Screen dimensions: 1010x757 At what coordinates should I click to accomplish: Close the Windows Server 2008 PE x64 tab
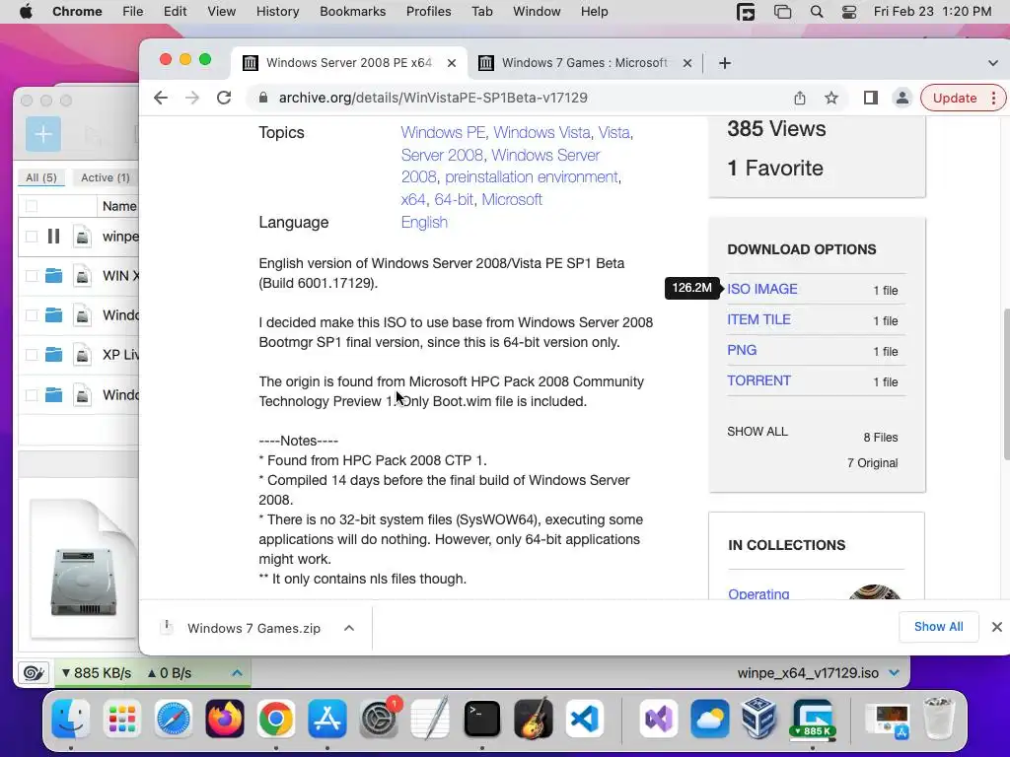pyautogui.click(x=452, y=63)
